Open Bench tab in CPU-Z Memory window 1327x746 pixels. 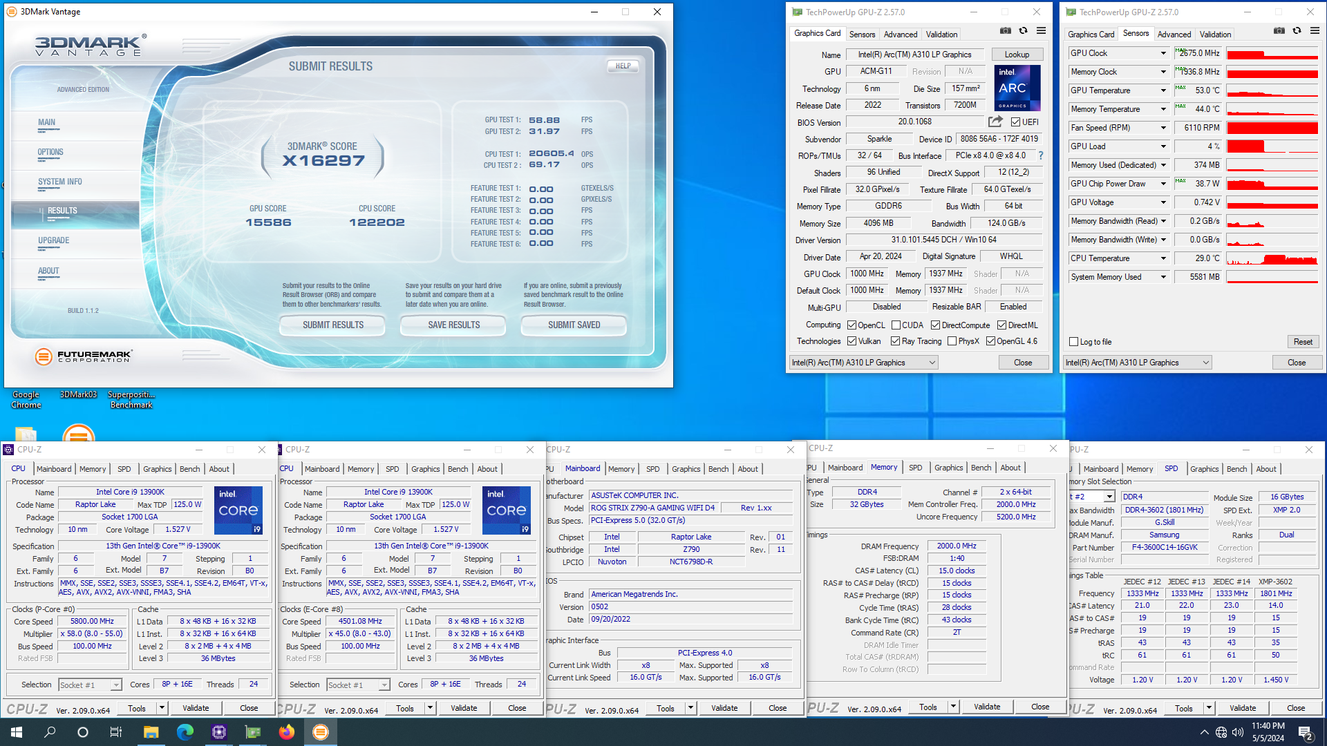coord(981,468)
